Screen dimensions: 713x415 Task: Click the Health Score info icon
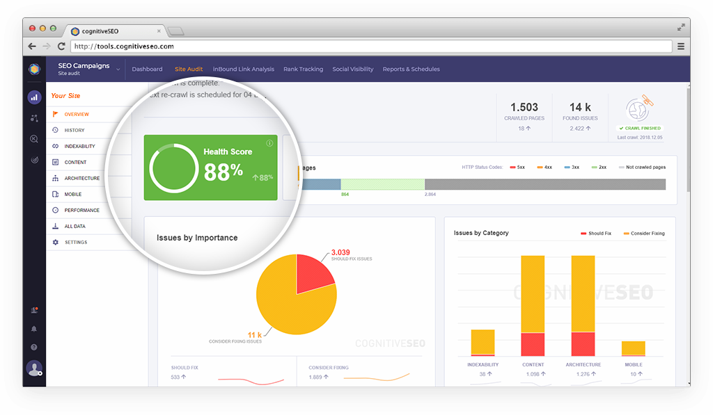pyautogui.click(x=269, y=143)
